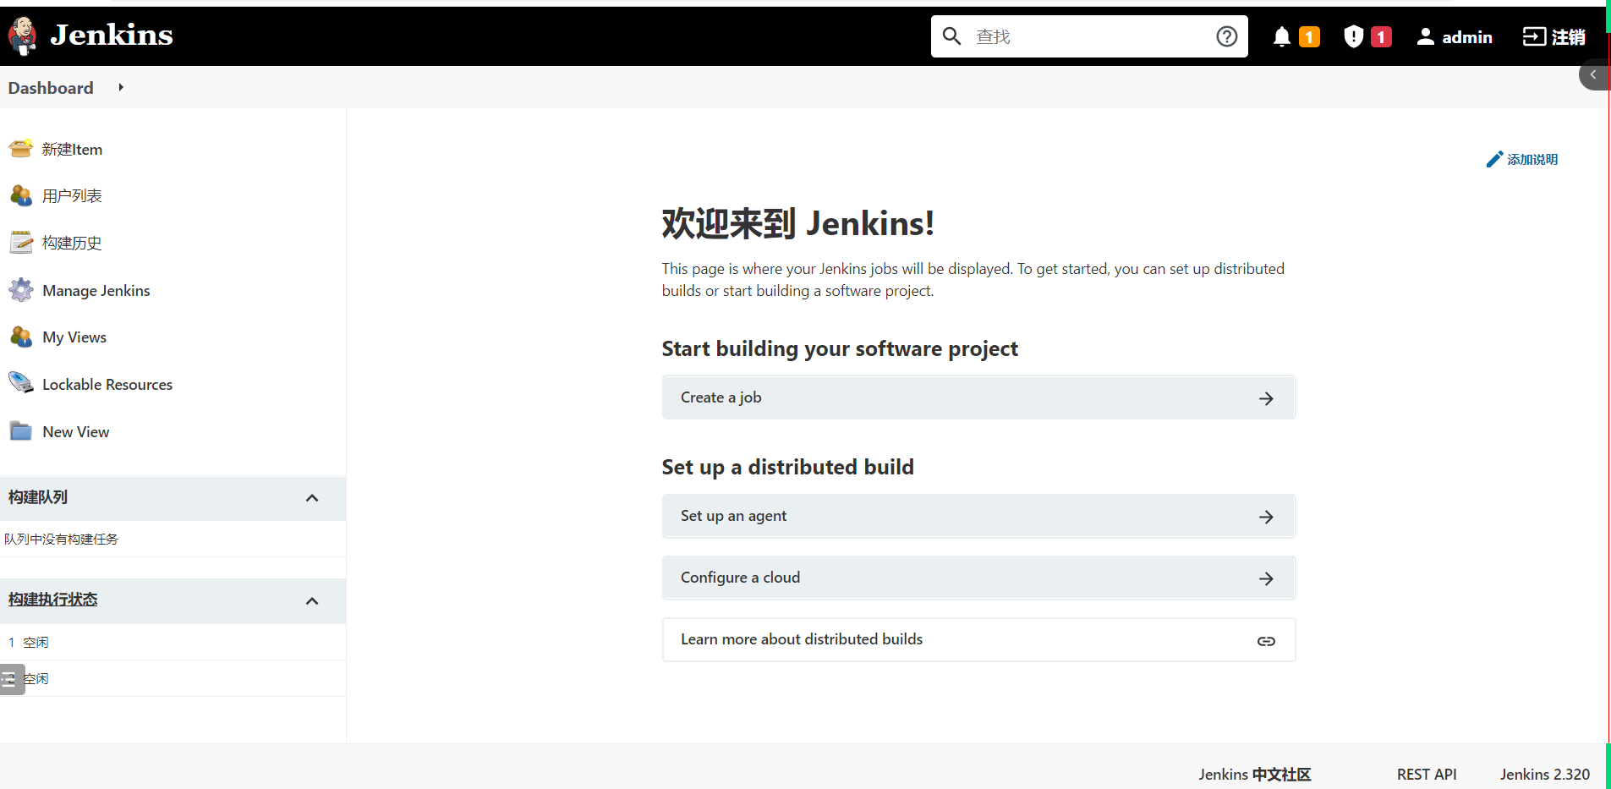The image size is (1611, 789).
Task: Collapse the 构建队列 panel
Action: click(312, 498)
